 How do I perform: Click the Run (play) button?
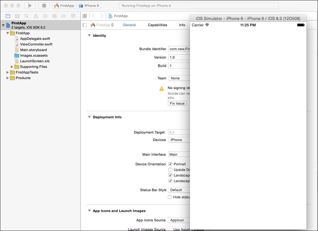click(30, 6)
